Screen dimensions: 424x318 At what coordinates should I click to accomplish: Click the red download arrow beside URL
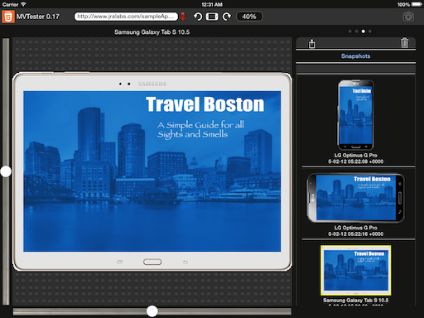coord(183,17)
